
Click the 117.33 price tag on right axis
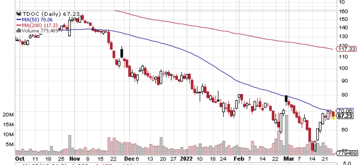[x=347, y=49]
